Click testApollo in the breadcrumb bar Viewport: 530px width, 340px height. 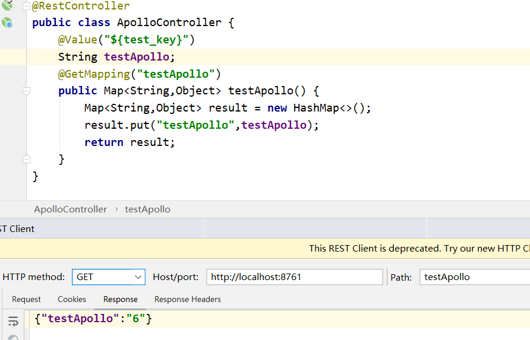tap(147, 209)
